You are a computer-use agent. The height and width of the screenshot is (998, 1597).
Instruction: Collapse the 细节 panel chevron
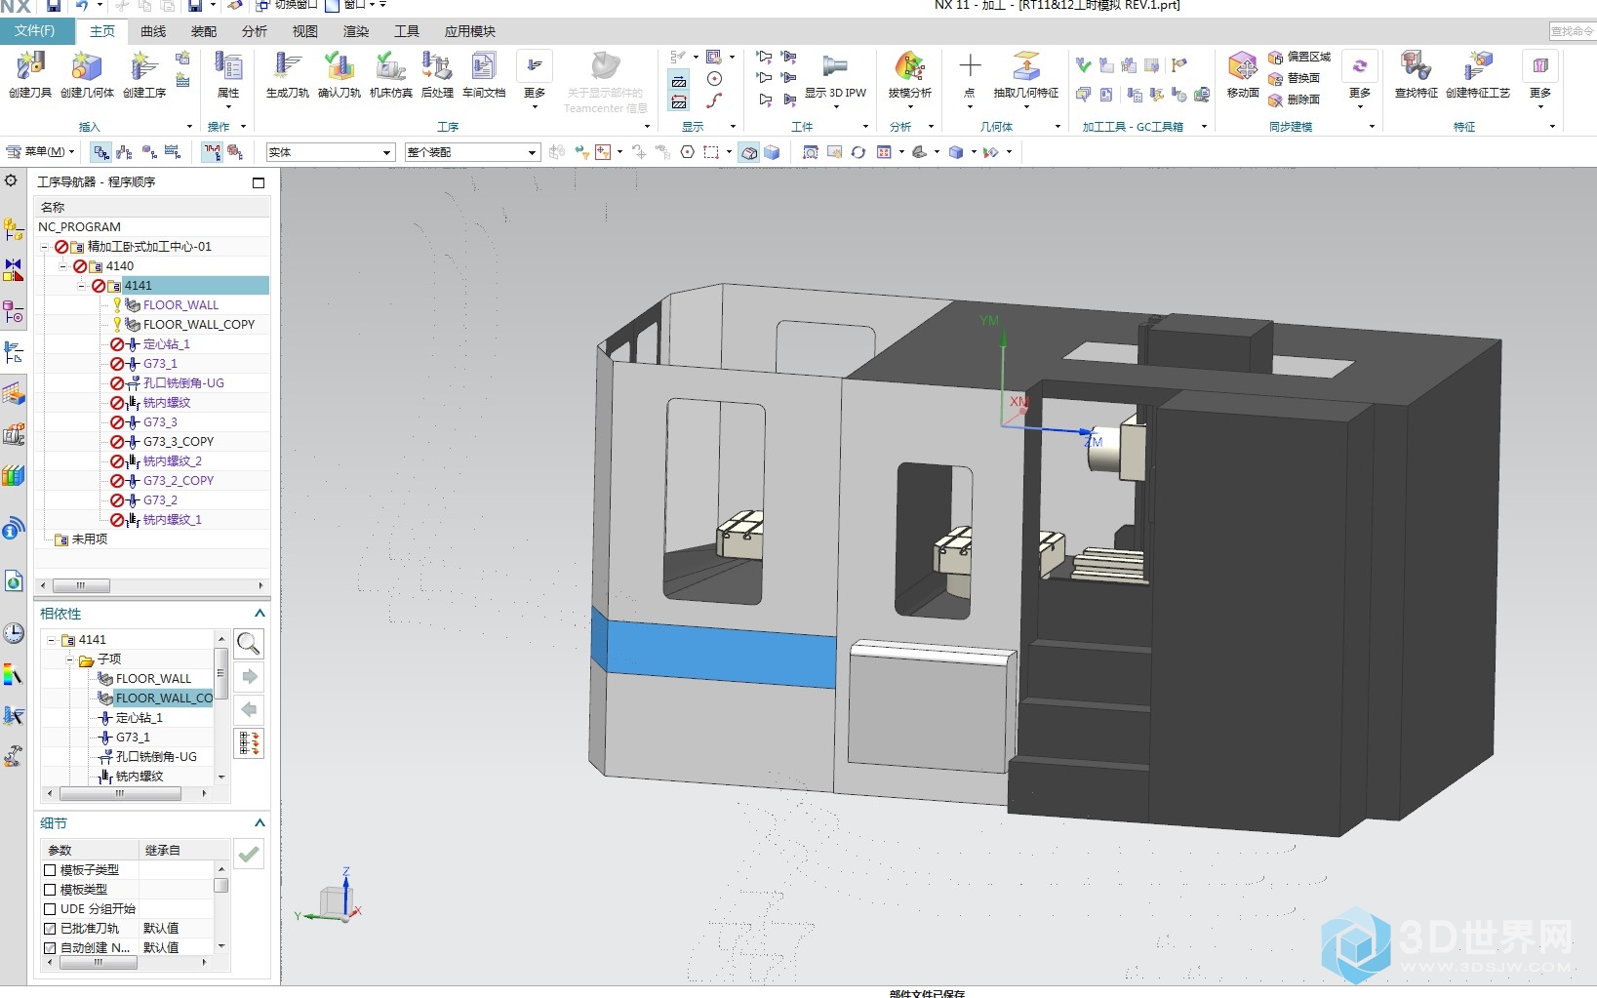point(260,823)
